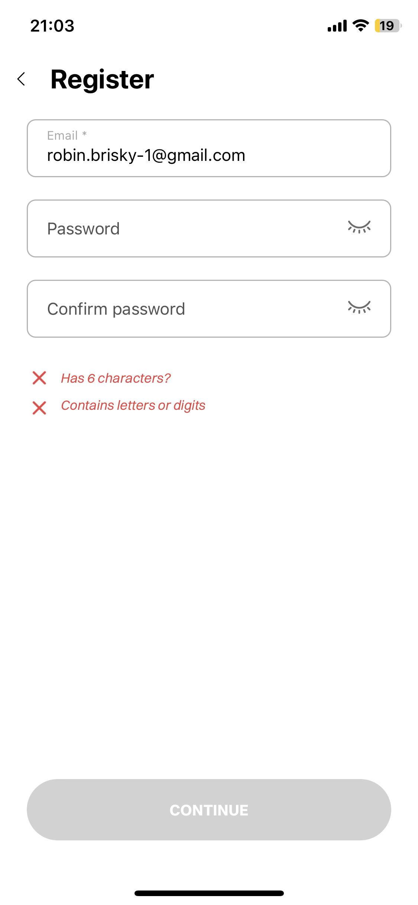Tap the home indicator bar at the bottom
Image resolution: width=418 pixels, height=905 pixels.
point(209,893)
